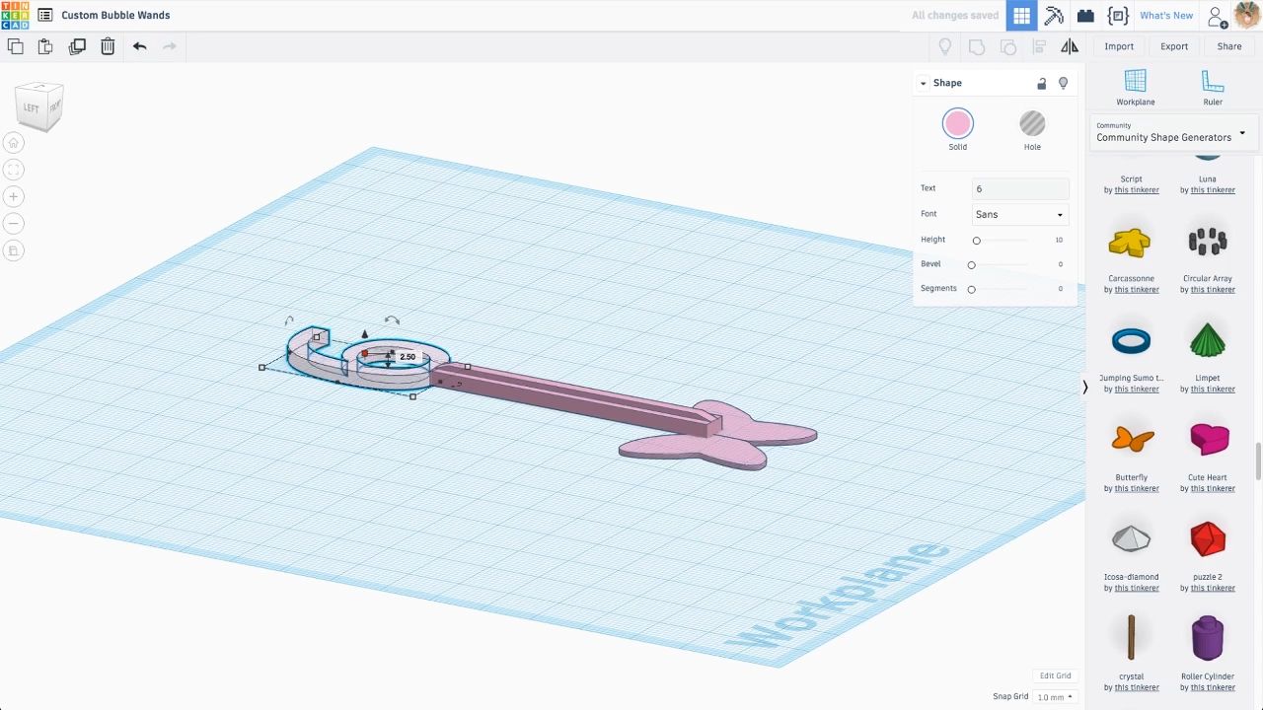The image size is (1263, 710).
Task: Open the Codeblocks editor
Action: coord(1118,15)
